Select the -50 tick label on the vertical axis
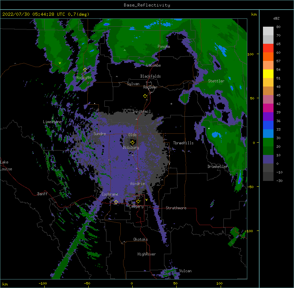Viewport: 294px width, 288px height. coord(250,187)
